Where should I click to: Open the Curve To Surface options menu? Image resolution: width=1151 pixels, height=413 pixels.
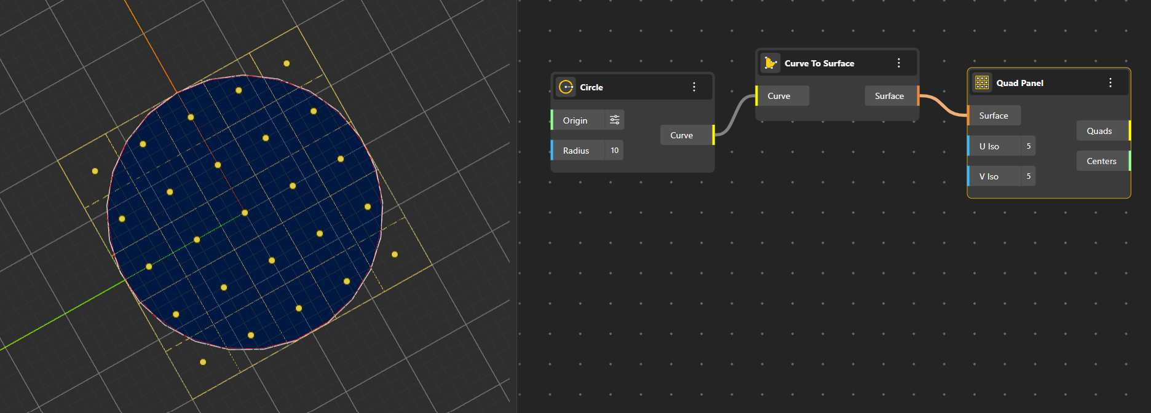(899, 63)
